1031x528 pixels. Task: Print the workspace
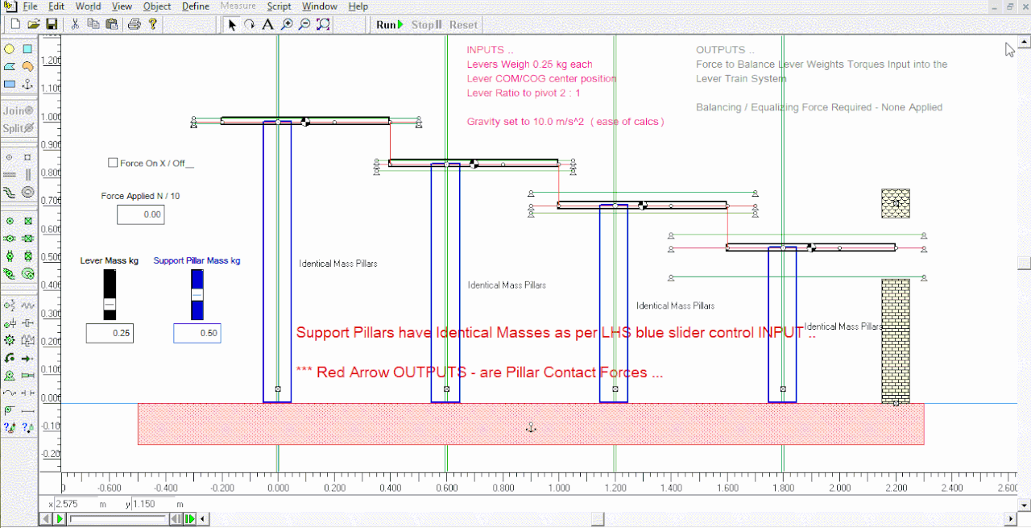tap(135, 24)
